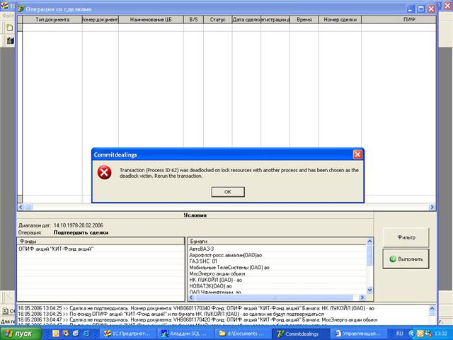The image size is (453, 340).
Task: Select Аэрофлот-росс.авиалин(ОАО)ао in Бумаги list
Action: [277, 255]
